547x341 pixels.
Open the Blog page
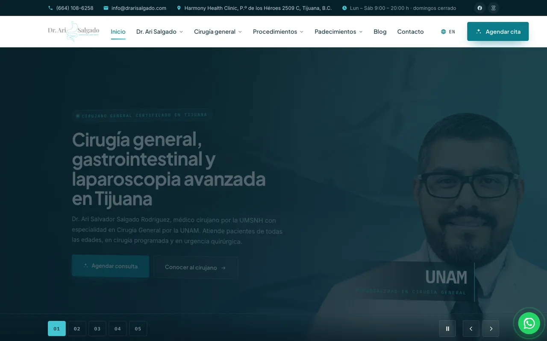click(x=380, y=32)
